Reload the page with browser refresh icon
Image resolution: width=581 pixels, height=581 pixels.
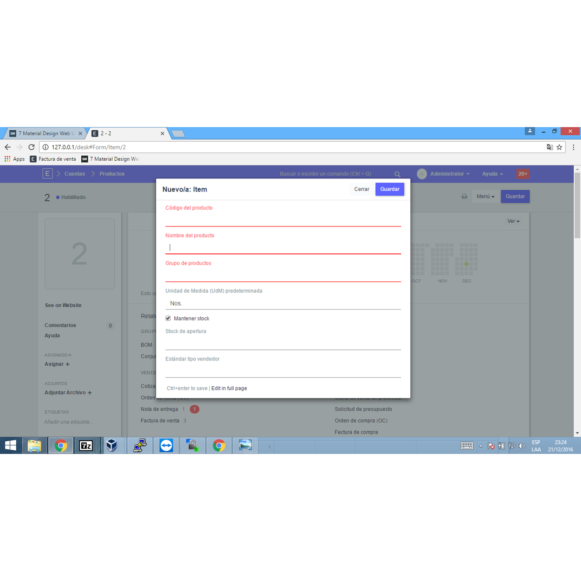click(x=31, y=147)
